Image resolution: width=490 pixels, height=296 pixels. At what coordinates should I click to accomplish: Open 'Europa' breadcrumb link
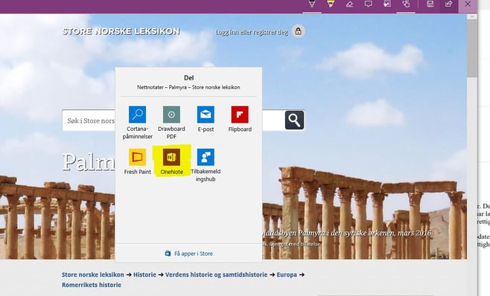pos(287,274)
